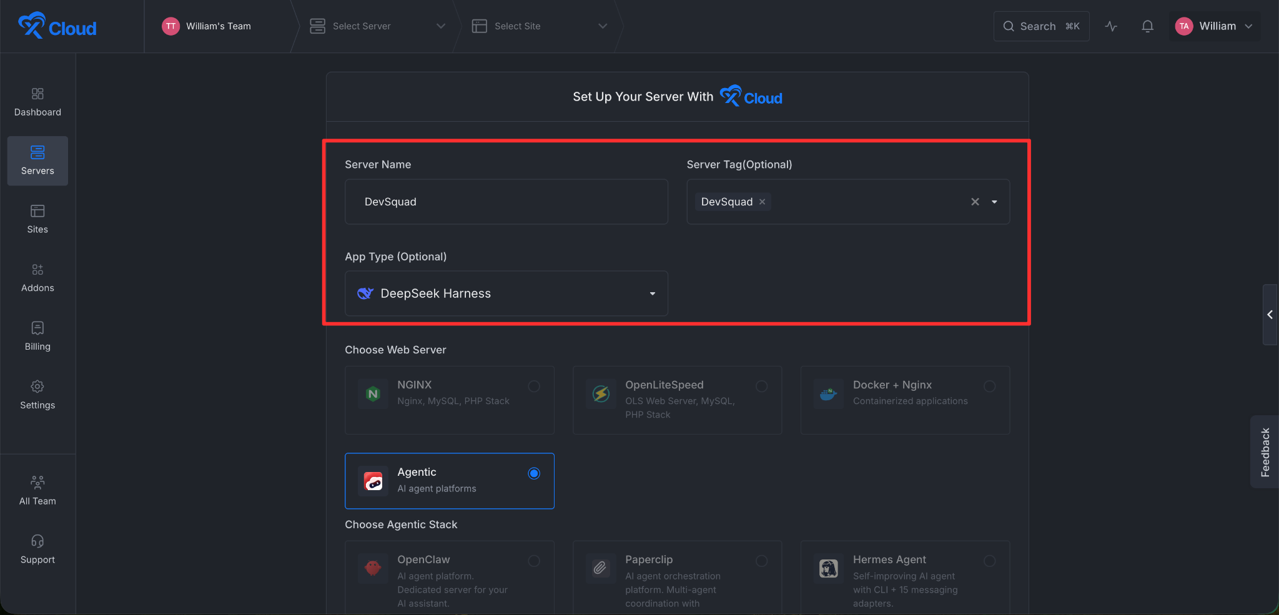Open the DeepSeek Harness App Type dropdown

506,293
